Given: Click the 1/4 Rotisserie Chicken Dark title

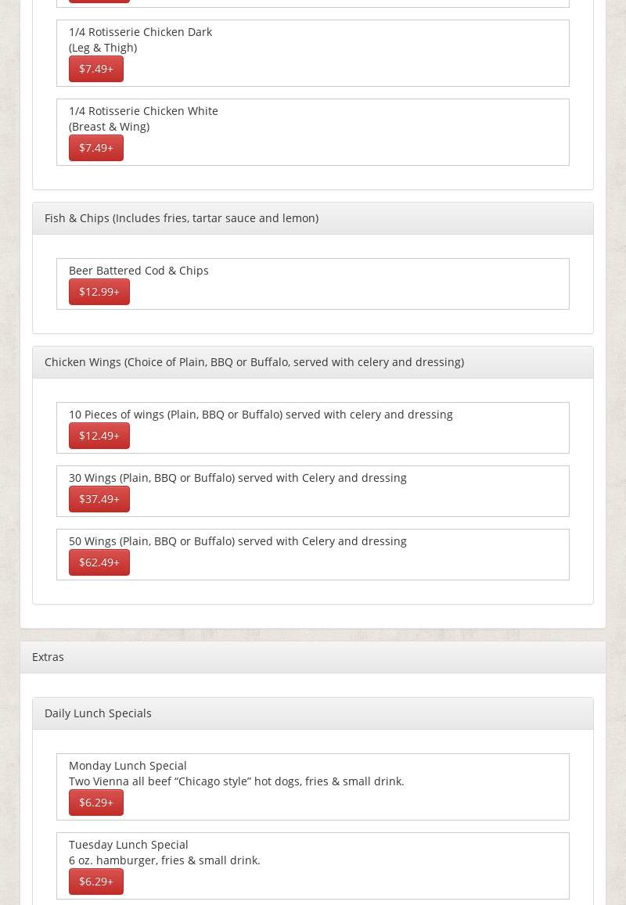Looking at the screenshot, I should pos(140,32).
